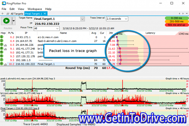189x126 pixels.
Task: Click the Trace Count: 44843 status entry
Action: 35,124
